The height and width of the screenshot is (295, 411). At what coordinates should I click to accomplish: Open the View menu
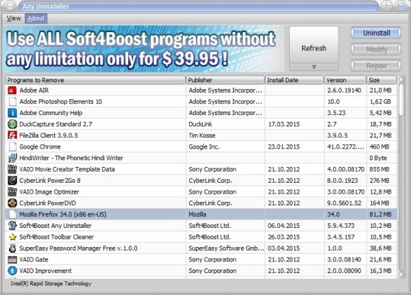(x=14, y=18)
